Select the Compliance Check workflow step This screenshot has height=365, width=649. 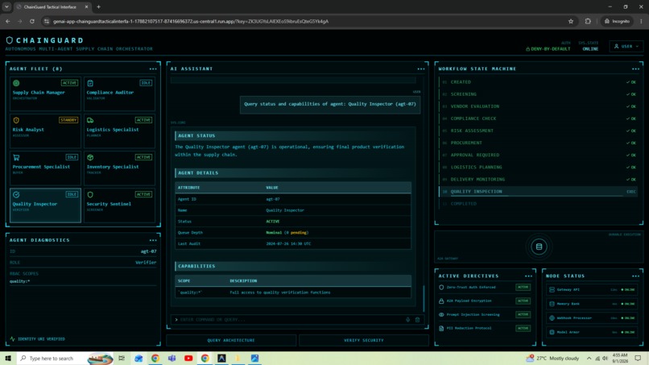point(539,118)
